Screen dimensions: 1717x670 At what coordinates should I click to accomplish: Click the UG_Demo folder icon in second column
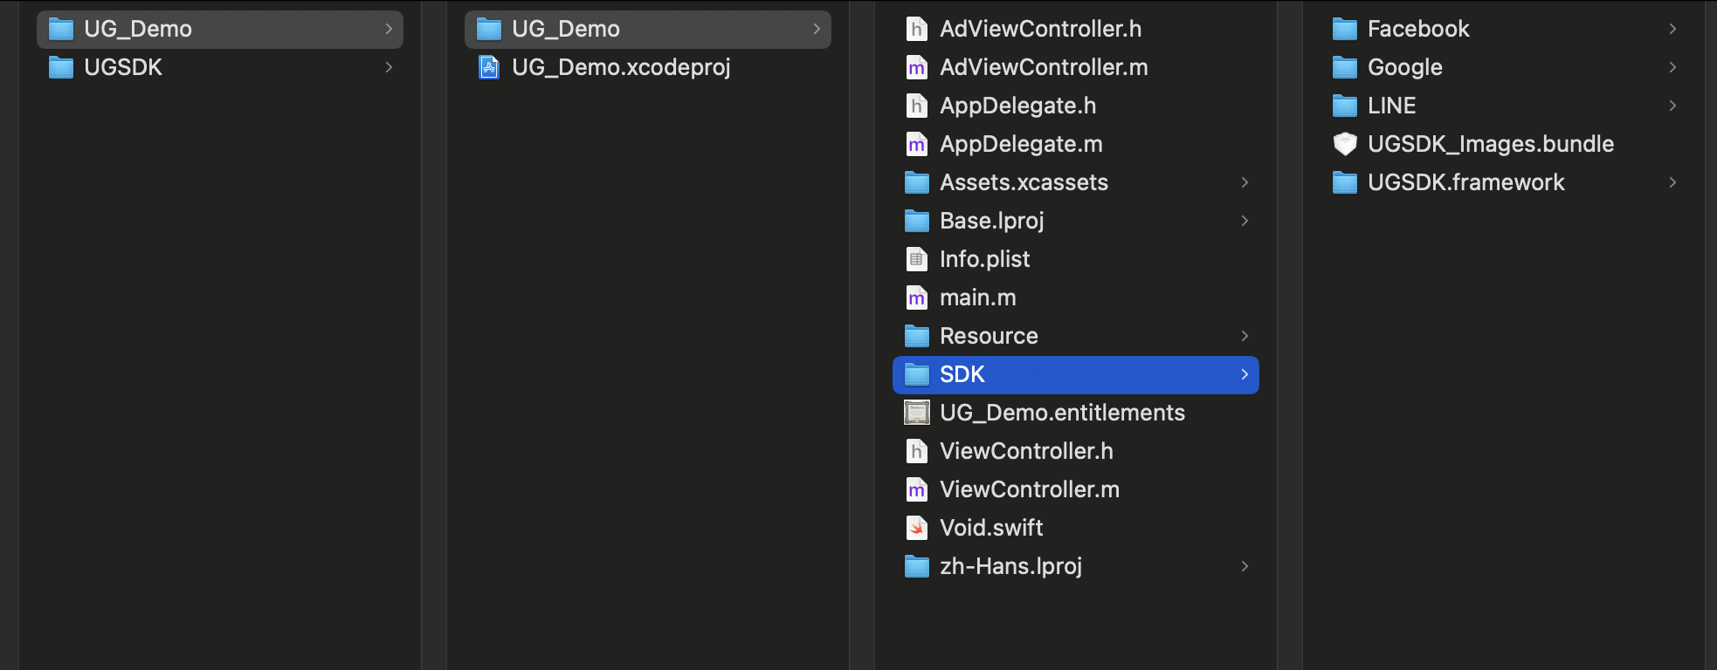[x=489, y=30]
